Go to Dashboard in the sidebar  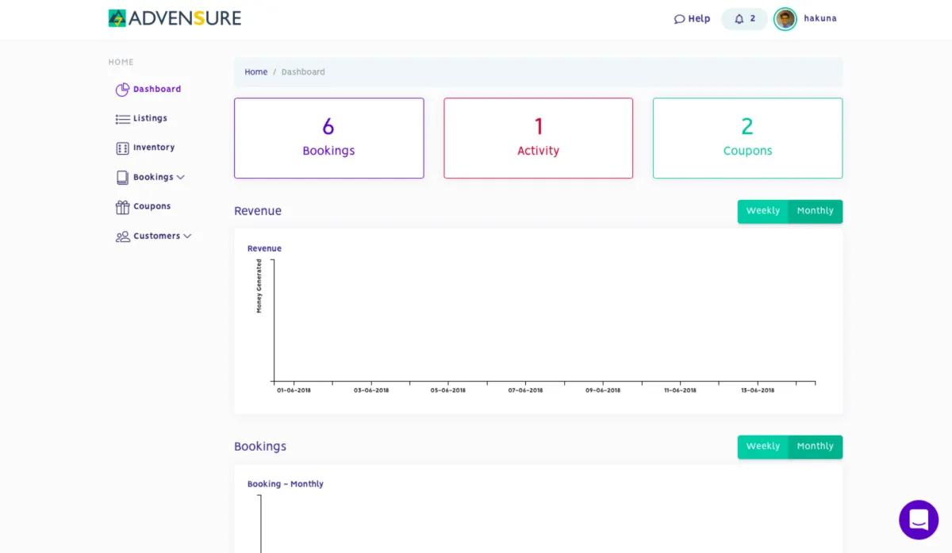(x=157, y=90)
